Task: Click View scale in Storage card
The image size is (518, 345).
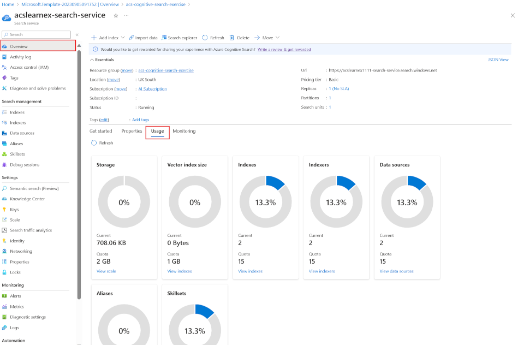Action: [x=106, y=271]
